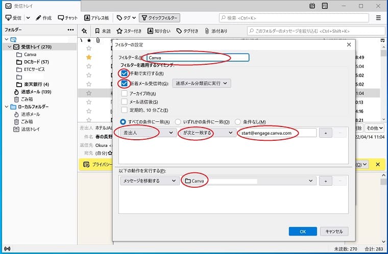Check the メール送信後 checkbox
The image size is (388, 254).
tap(124, 101)
